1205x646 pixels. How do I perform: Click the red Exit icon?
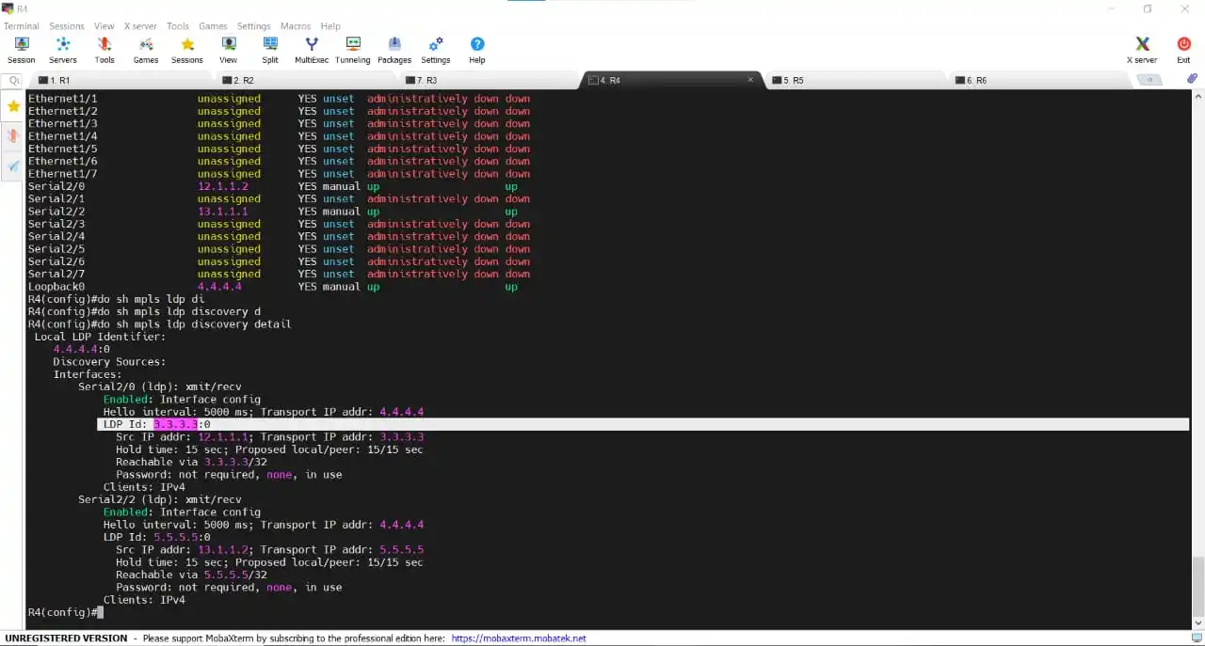pyautogui.click(x=1183, y=50)
